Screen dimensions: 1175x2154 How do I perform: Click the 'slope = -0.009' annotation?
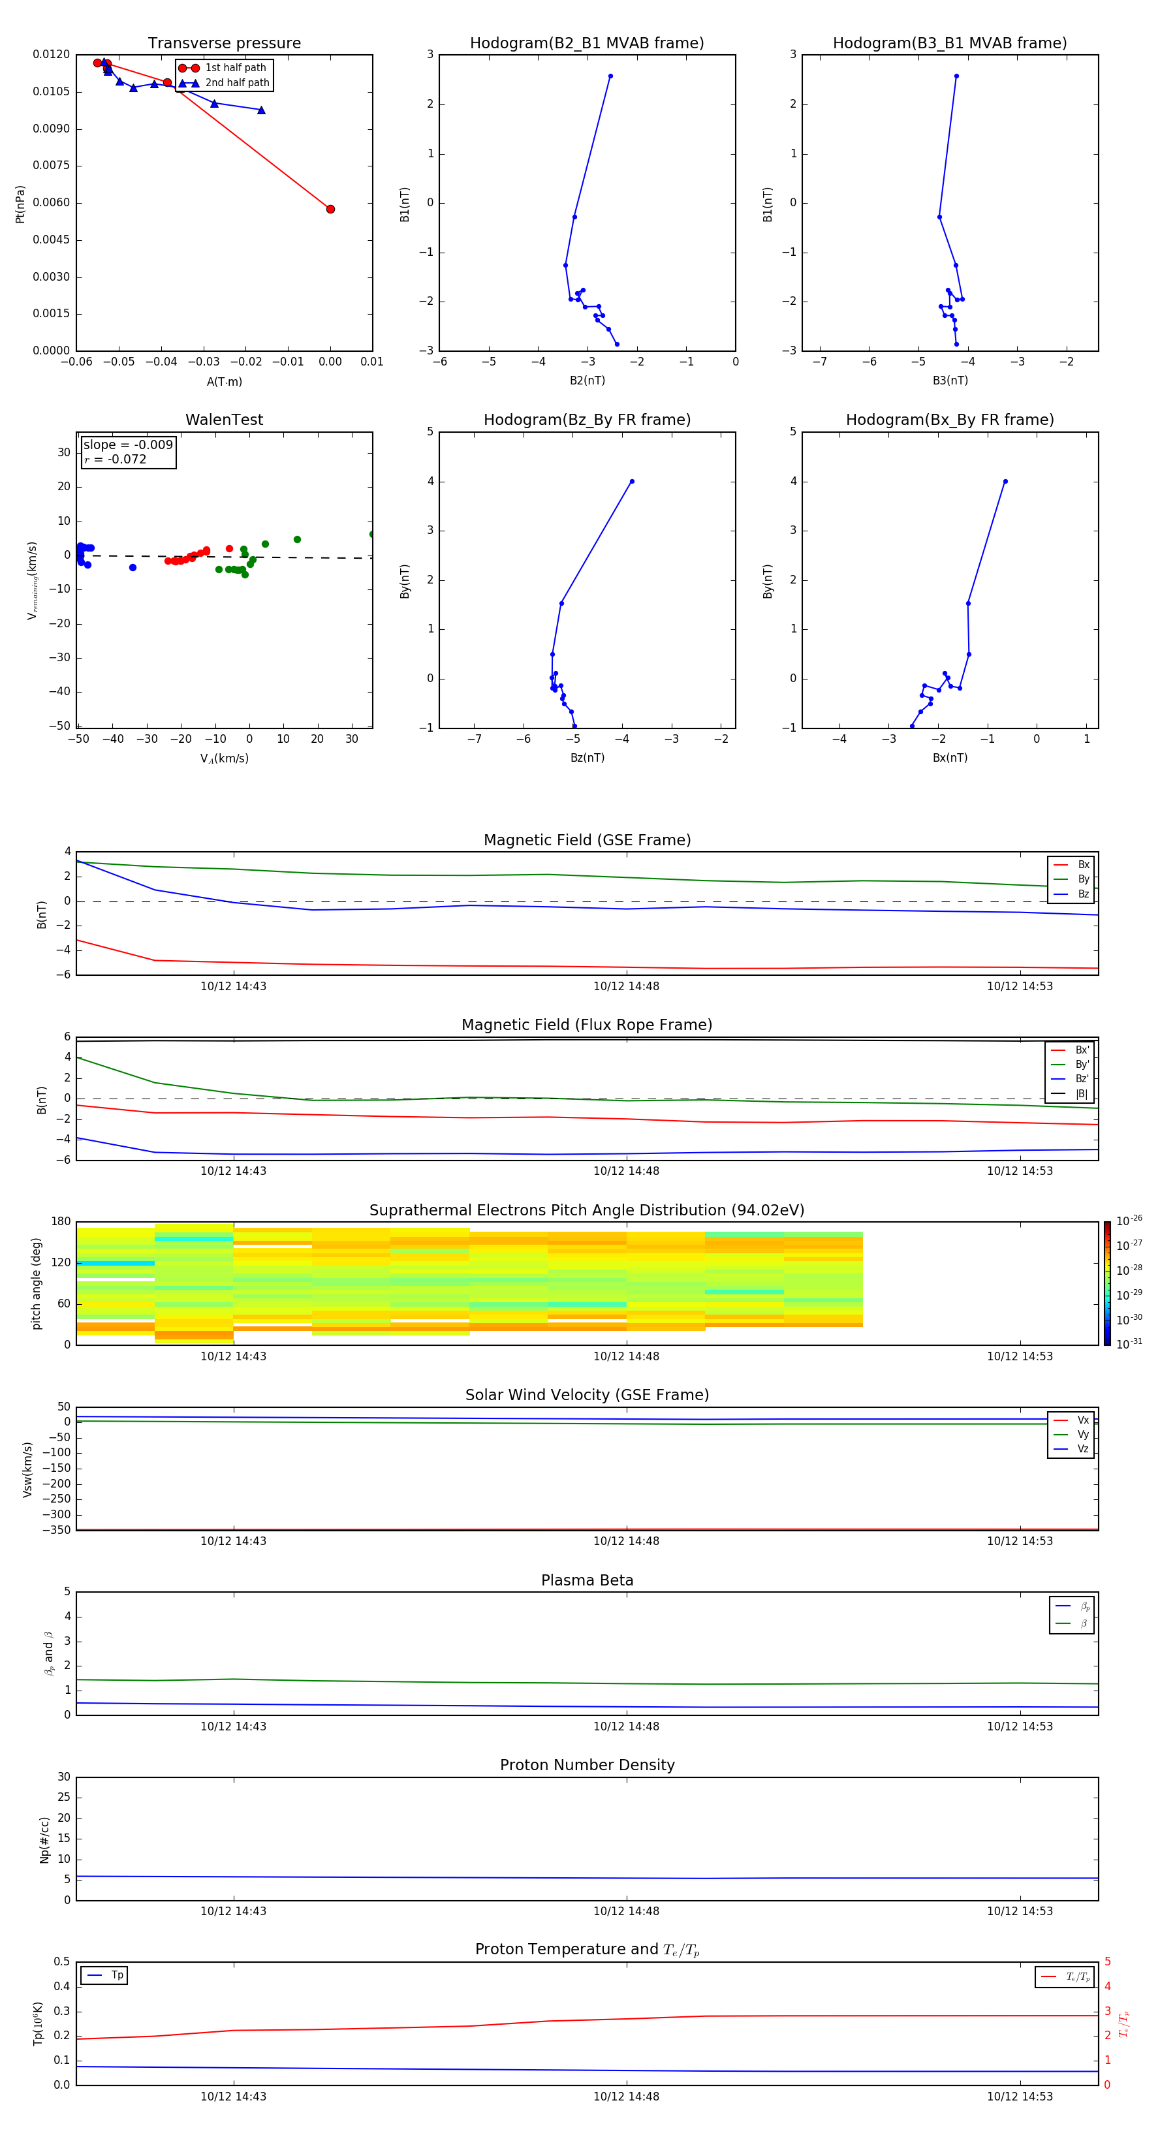(128, 445)
